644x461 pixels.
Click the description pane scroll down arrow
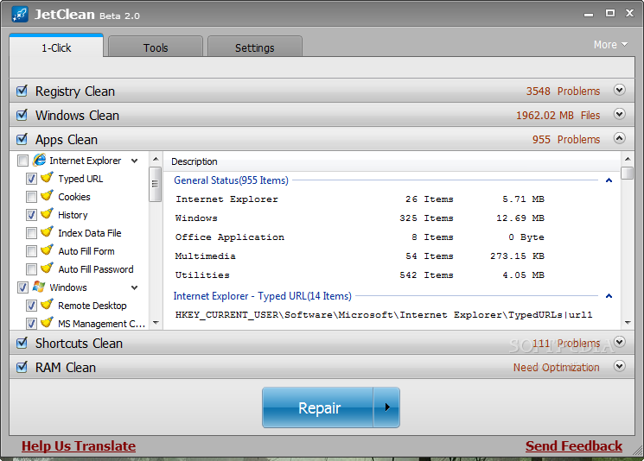point(628,323)
